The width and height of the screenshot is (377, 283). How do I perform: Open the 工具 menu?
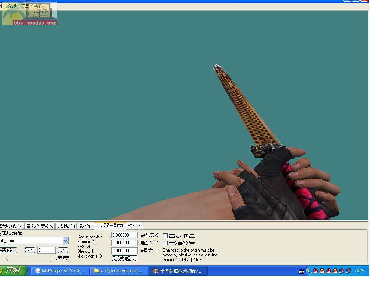click(25, 7)
